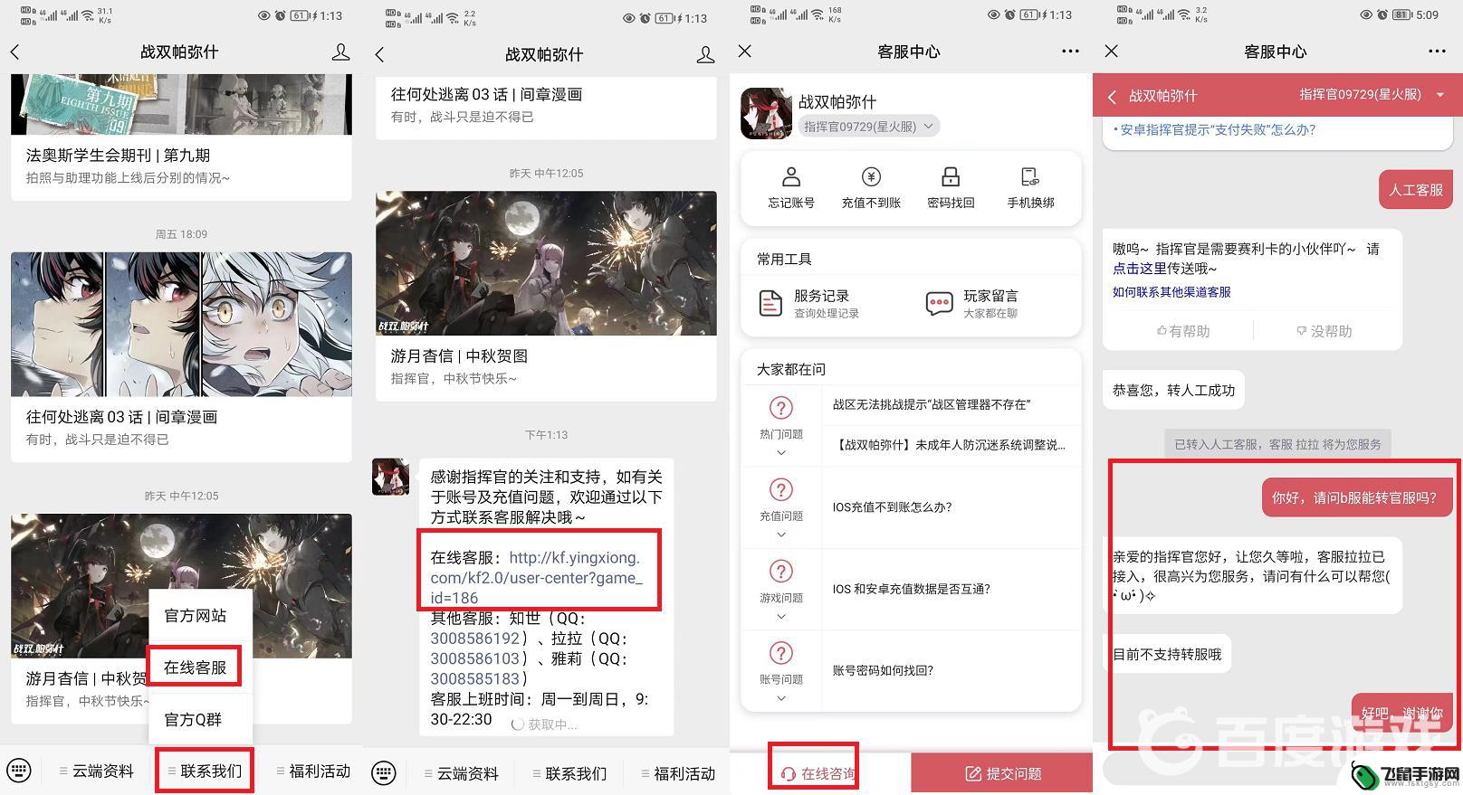1463x795 pixels.
Task: Select 官方Q群 from the popup menu
Action: point(193,720)
